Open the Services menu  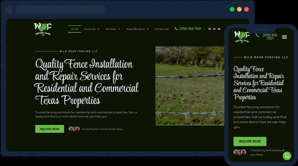[111, 29]
